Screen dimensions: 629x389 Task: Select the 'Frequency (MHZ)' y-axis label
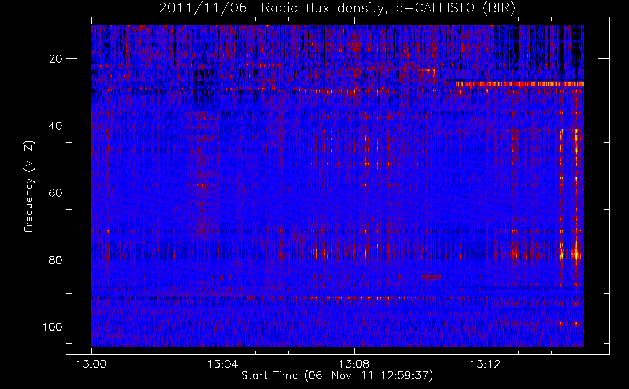(x=30, y=187)
